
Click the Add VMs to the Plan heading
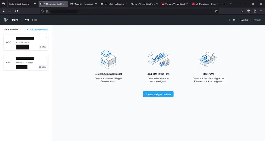tap(158, 74)
